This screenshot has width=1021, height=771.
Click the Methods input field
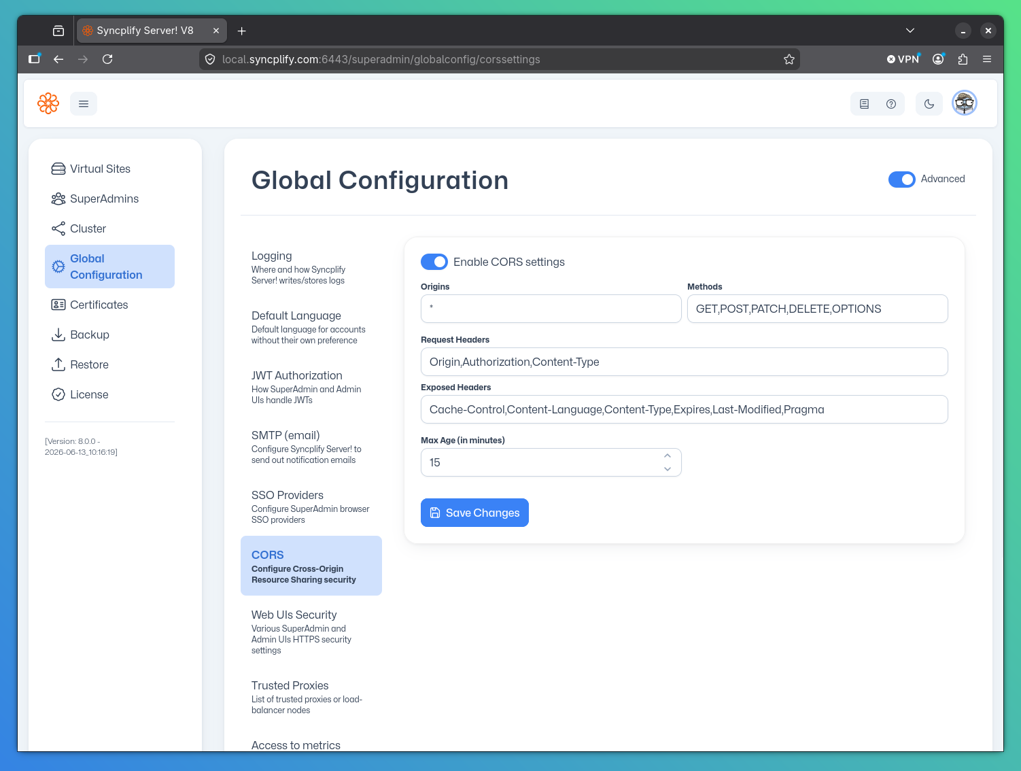coord(818,309)
